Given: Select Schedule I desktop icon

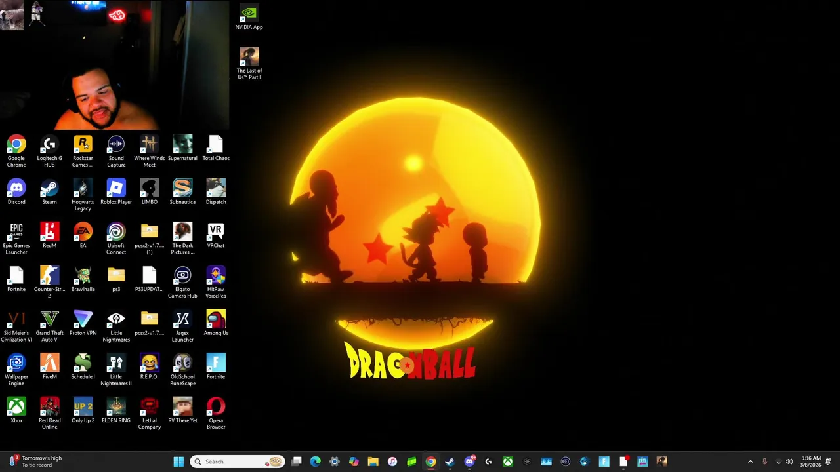Looking at the screenshot, I should click(83, 367).
